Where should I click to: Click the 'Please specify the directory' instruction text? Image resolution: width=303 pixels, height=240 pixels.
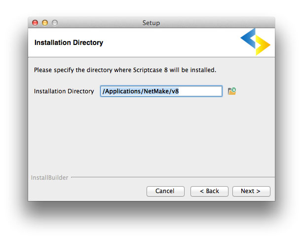click(x=125, y=70)
